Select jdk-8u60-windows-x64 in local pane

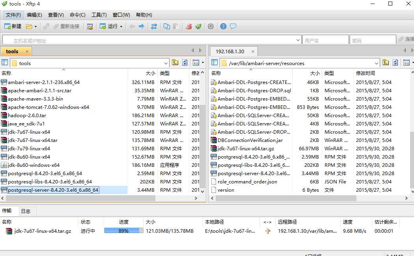point(34,165)
